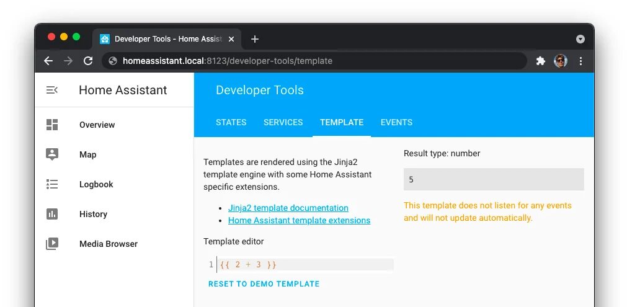Click the Logbook list icon
Screen dimensions: 627x307
(x=52, y=184)
